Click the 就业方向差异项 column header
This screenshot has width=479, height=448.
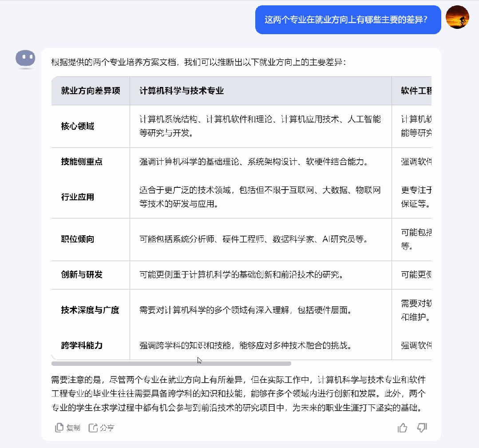pyautogui.click(x=91, y=91)
